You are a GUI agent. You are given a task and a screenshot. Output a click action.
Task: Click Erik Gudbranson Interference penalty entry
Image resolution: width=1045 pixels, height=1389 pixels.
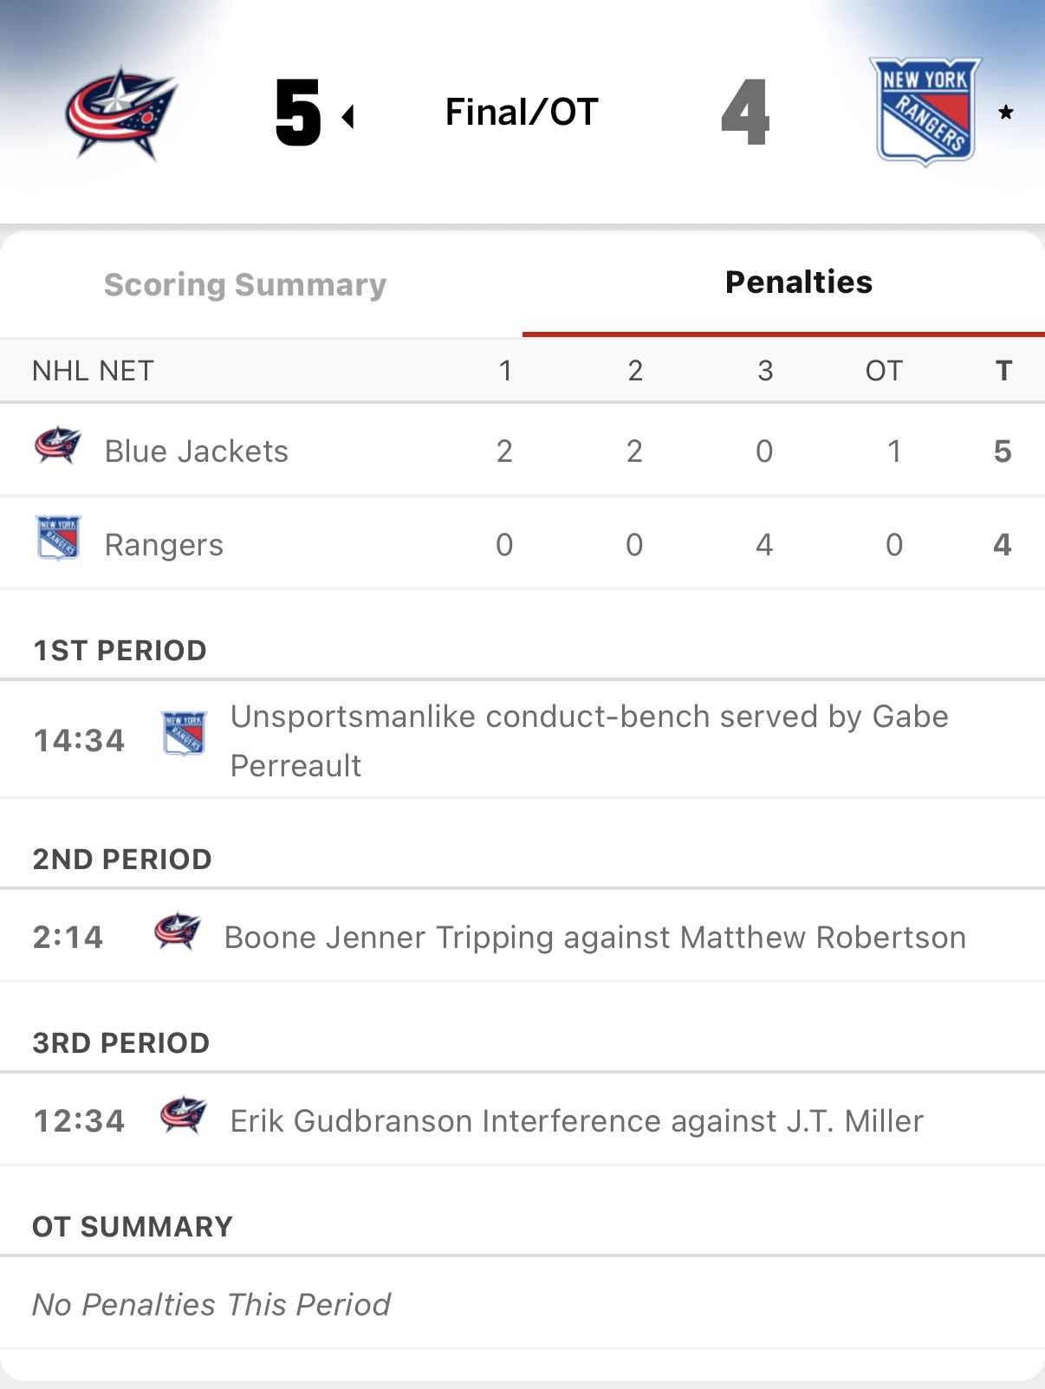[x=576, y=1121]
